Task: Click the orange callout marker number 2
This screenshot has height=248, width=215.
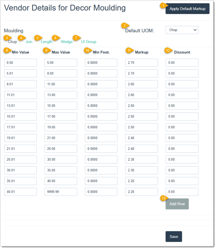Action: [x=125, y=26]
